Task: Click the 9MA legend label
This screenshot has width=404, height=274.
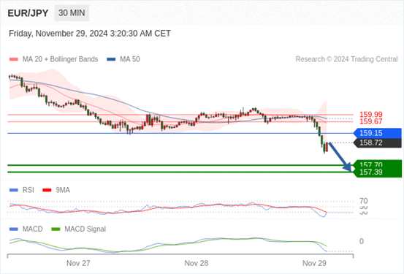Action: coord(63,190)
